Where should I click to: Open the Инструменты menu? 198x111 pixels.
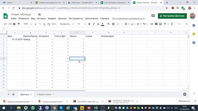click(x=76, y=18)
